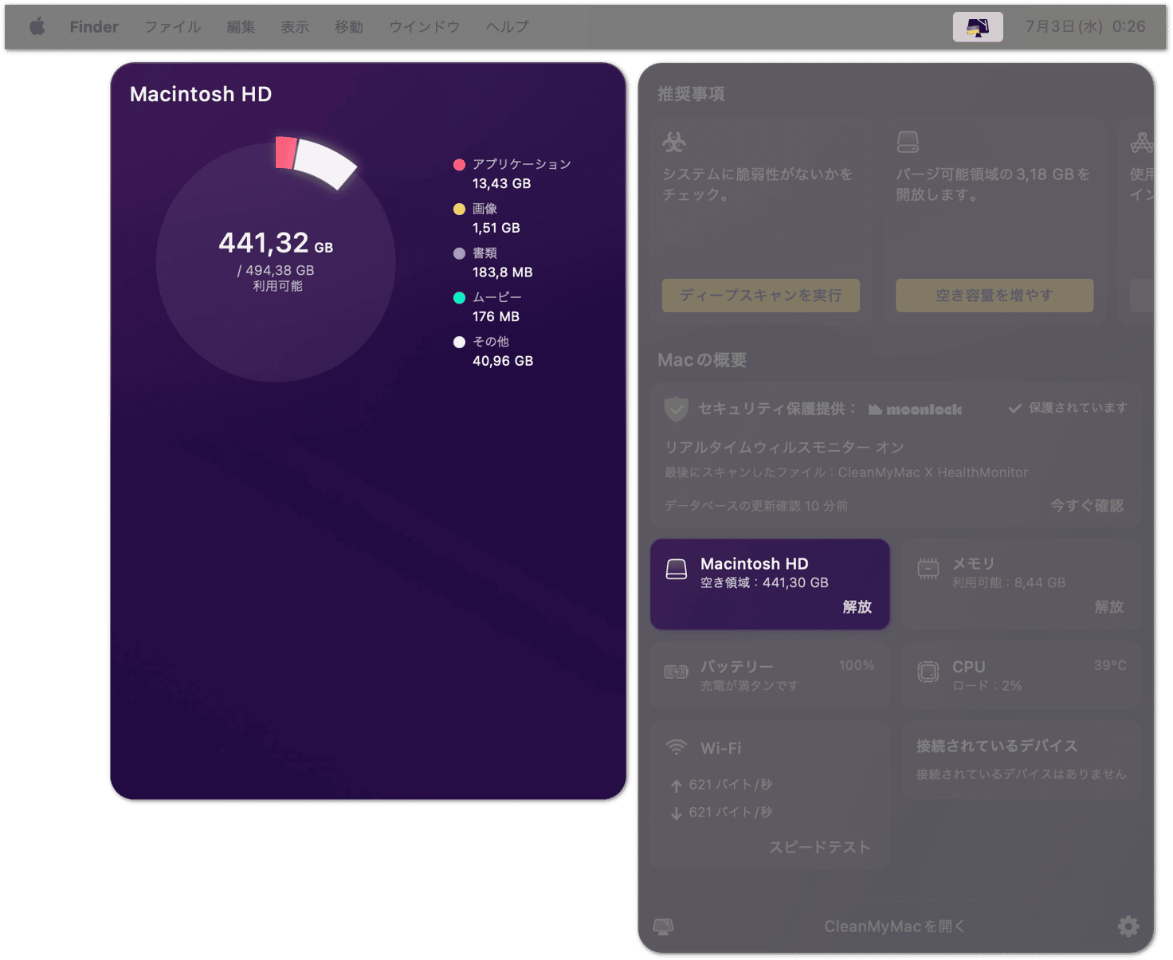Run the スピードテスト
The height and width of the screenshot is (960, 1173).
pos(819,848)
